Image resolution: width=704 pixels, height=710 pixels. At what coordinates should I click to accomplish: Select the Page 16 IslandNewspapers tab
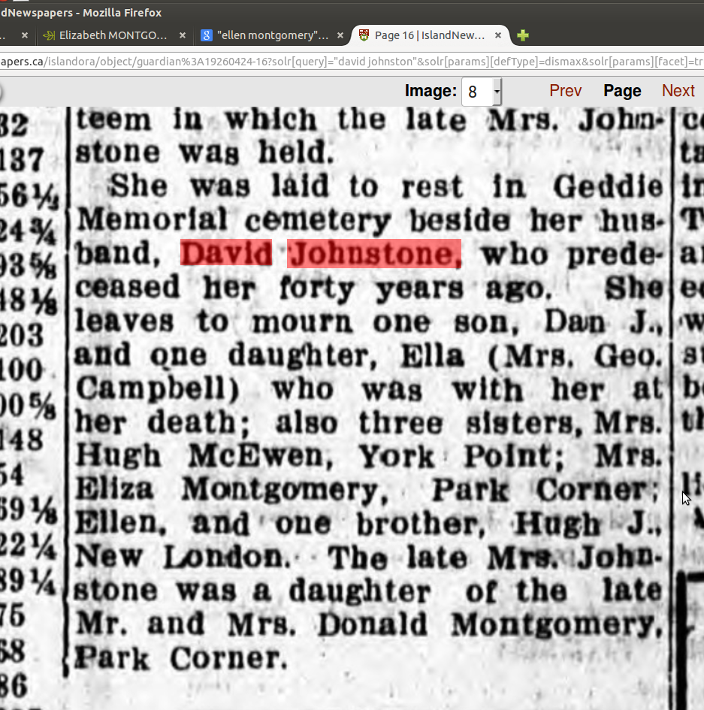(430, 35)
